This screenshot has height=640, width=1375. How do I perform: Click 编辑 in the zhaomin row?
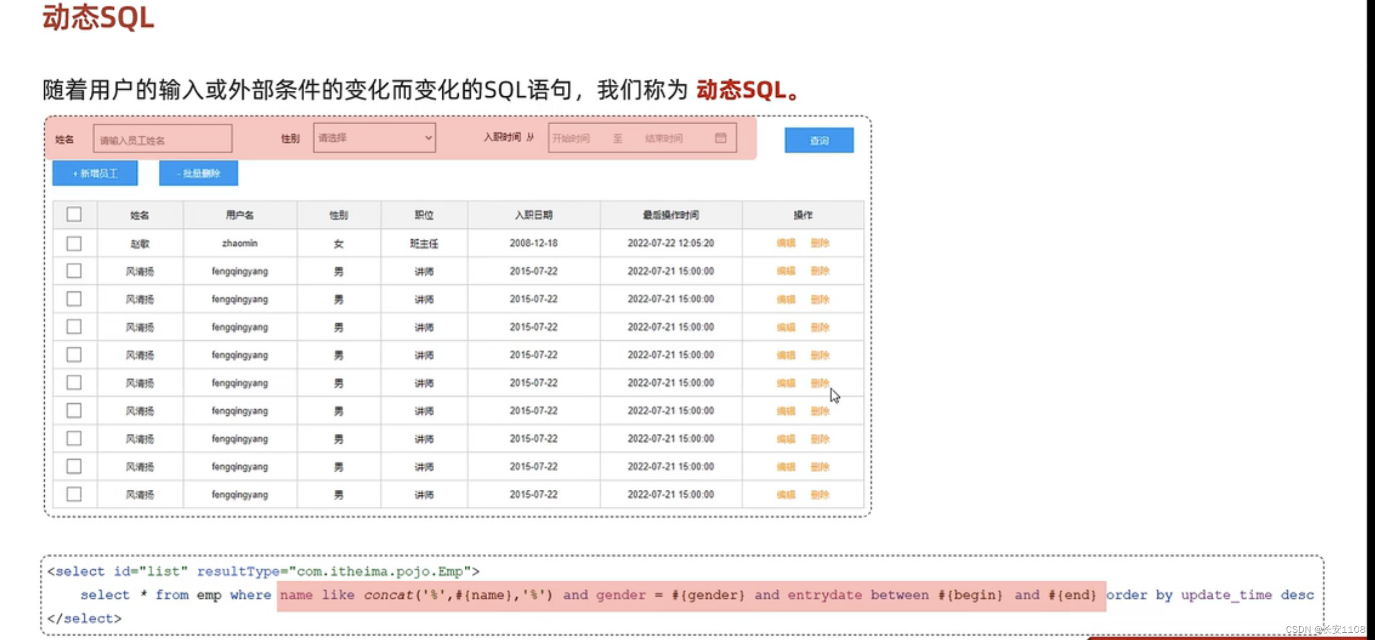[x=785, y=243]
